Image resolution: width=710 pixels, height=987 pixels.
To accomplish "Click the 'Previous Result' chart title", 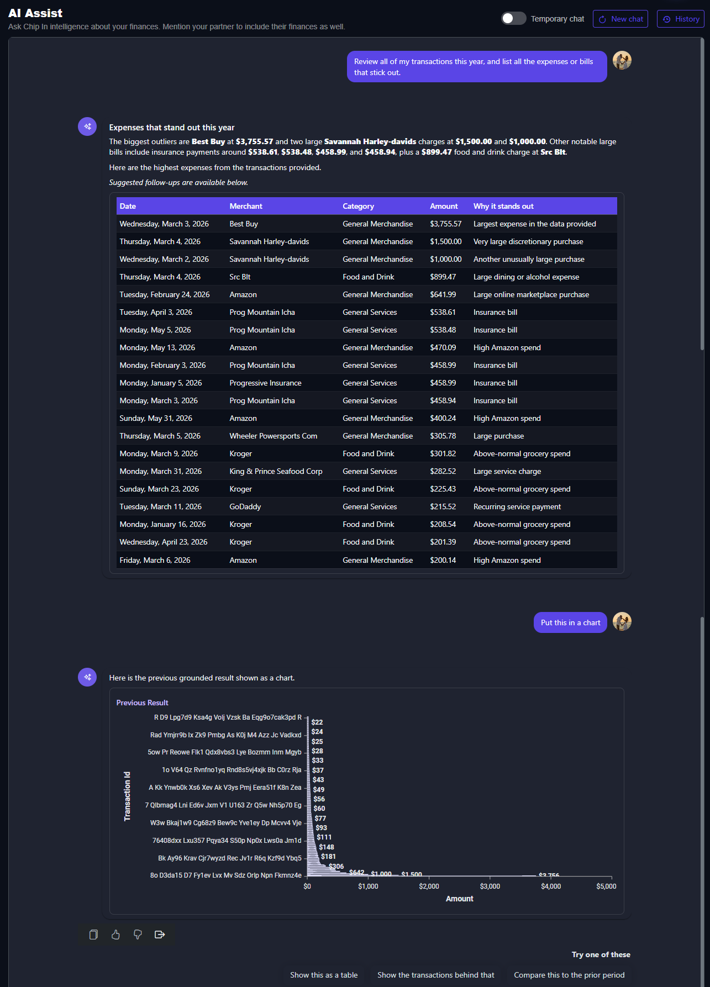I will coord(142,703).
